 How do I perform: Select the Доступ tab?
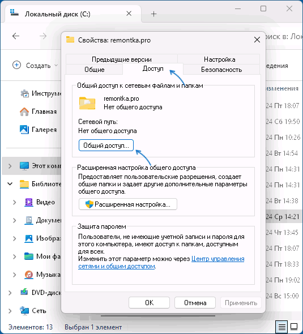[x=153, y=68]
